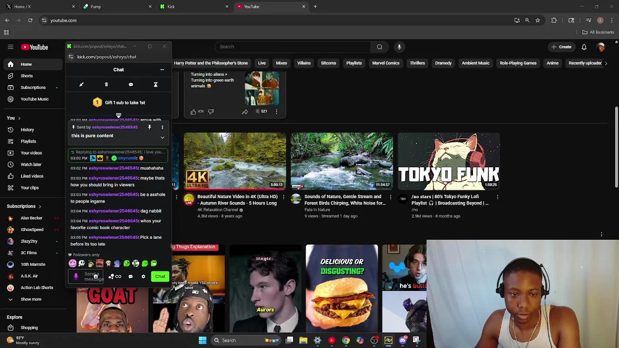Open YouTube notifications bell
This screenshot has height=348, width=619.
pos(584,47)
